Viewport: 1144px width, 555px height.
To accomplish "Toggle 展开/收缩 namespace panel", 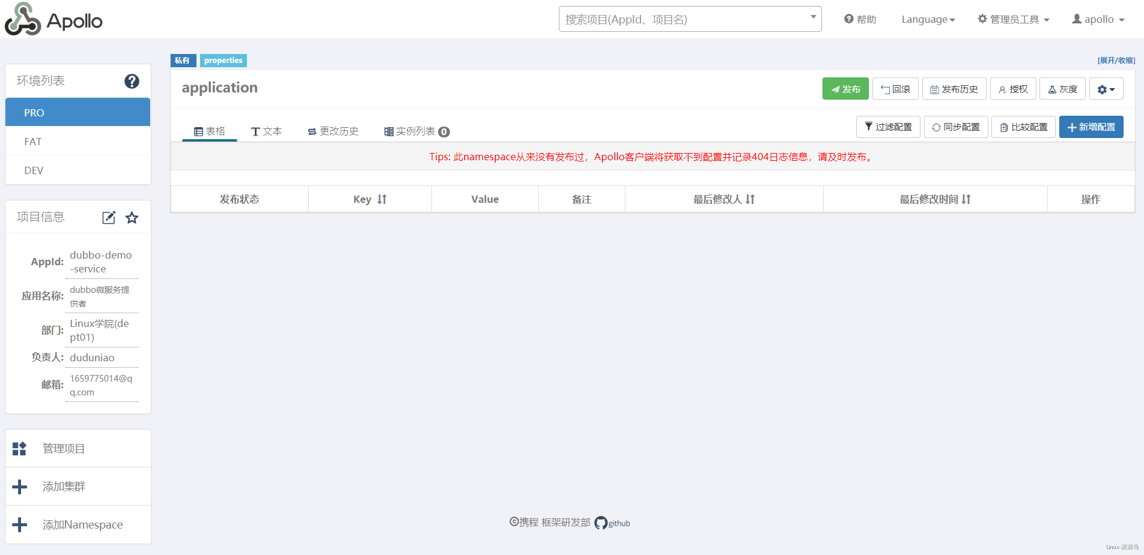I will (1116, 61).
